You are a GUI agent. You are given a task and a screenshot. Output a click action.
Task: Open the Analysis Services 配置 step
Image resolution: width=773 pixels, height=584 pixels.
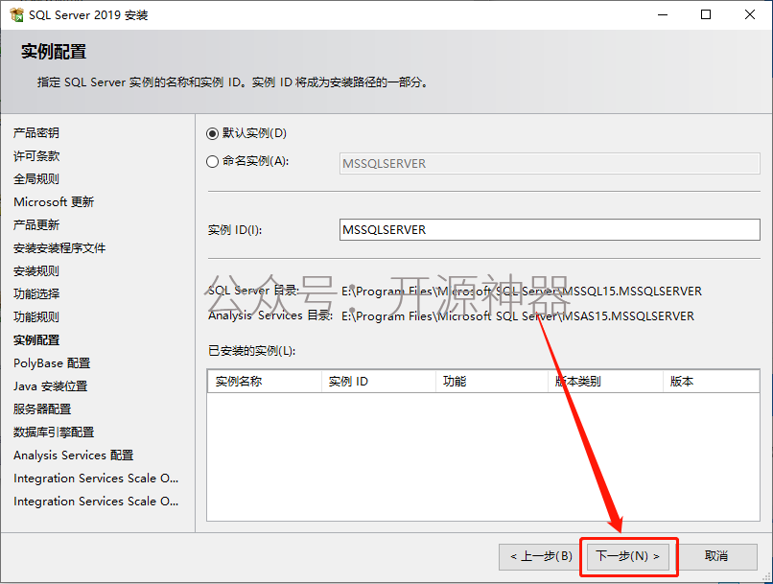(x=74, y=456)
